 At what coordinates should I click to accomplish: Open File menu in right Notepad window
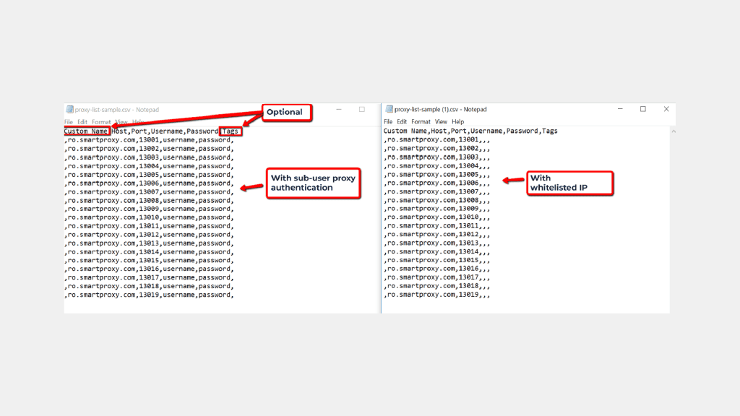point(388,121)
